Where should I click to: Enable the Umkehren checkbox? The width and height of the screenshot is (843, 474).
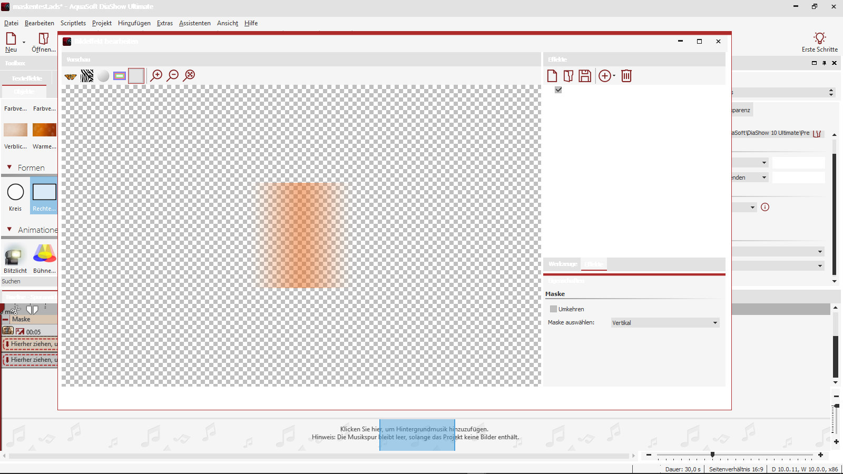pyautogui.click(x=553, y=309)
